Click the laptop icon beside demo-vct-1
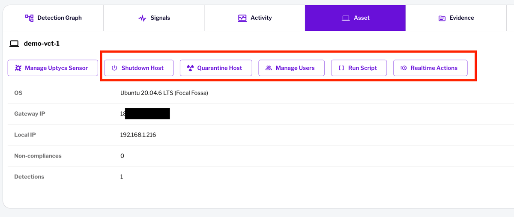Screen dimensions: 514x217 [15, 44]
